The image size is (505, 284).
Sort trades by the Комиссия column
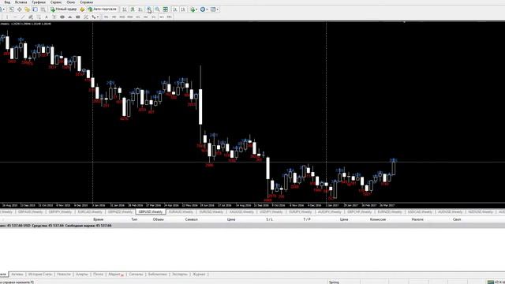(378, 219)
